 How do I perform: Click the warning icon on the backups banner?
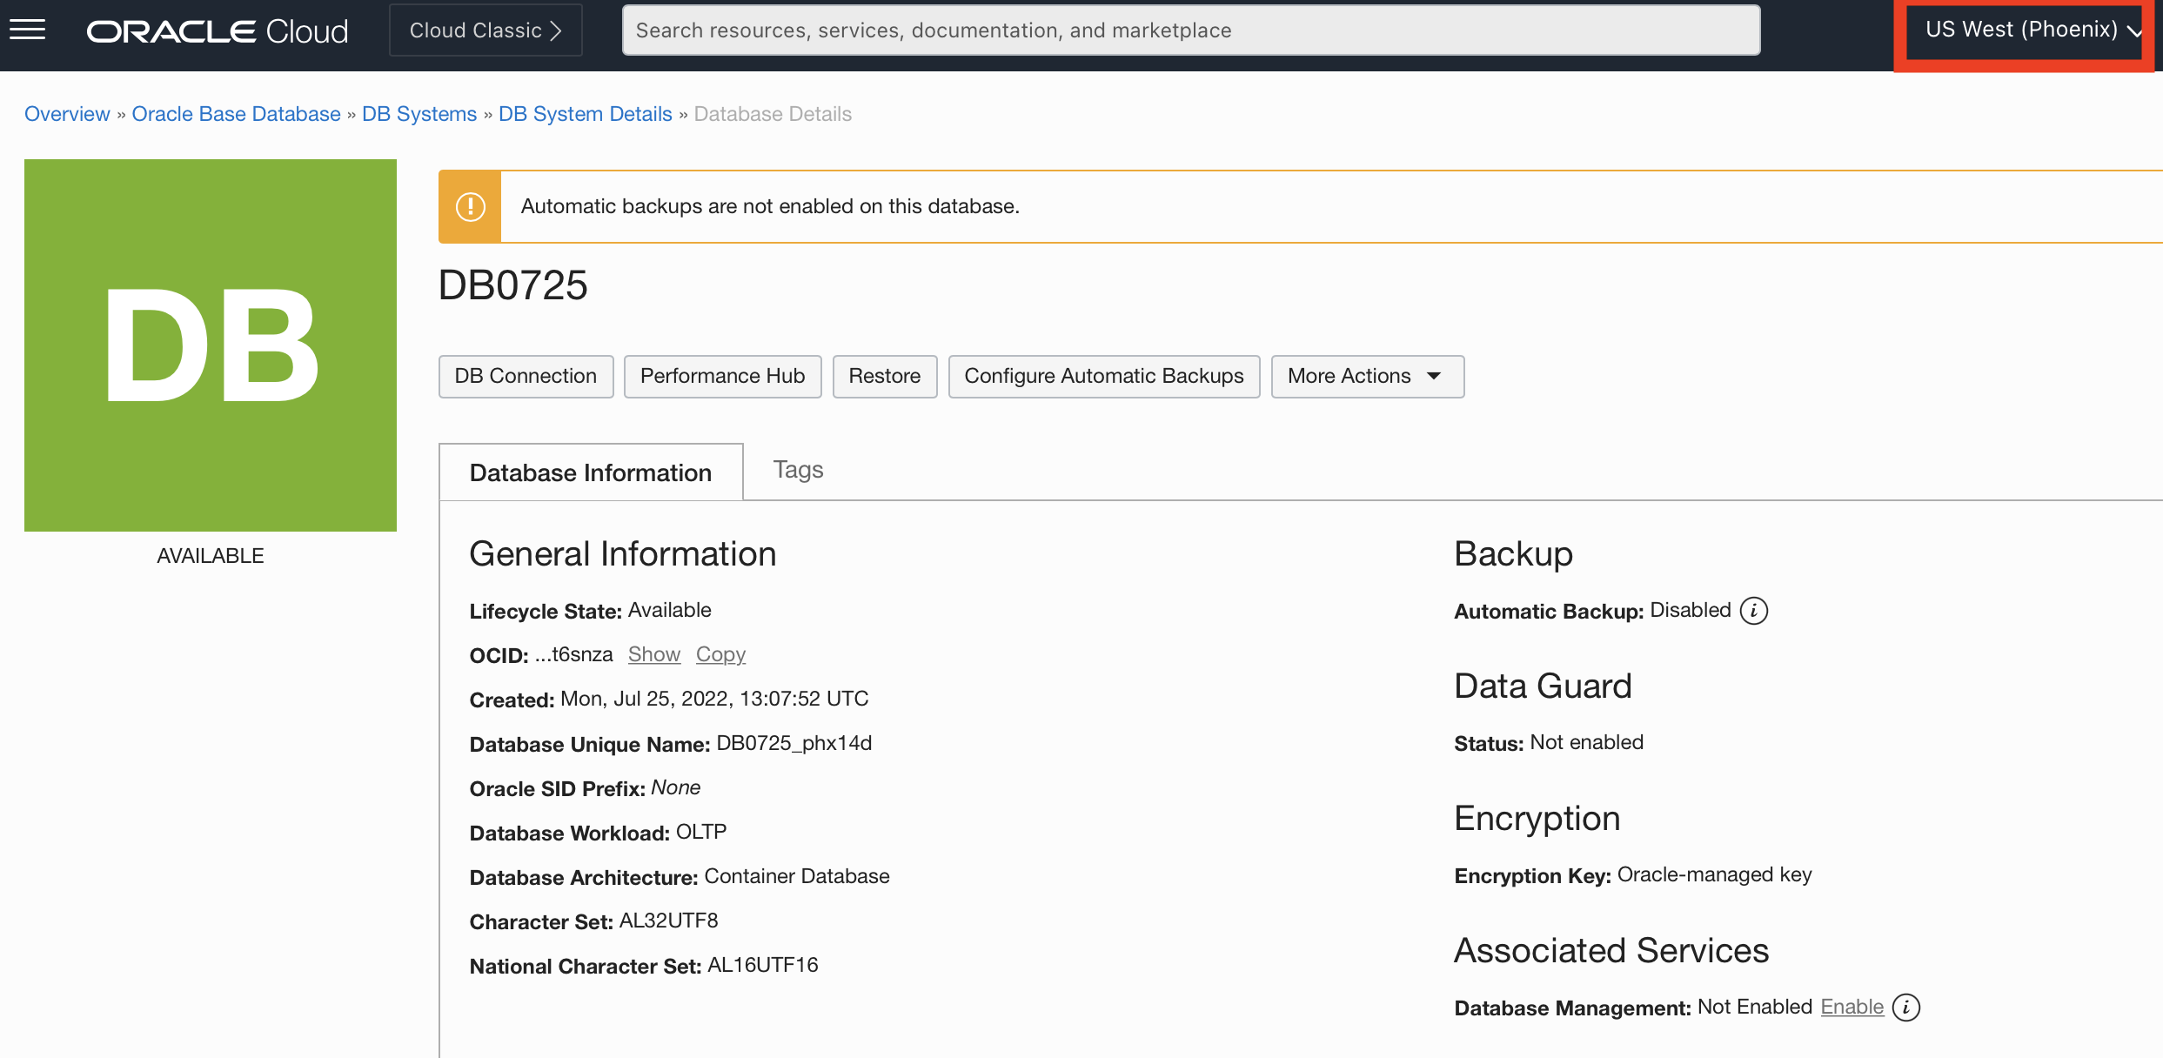[x=469, y=206]
